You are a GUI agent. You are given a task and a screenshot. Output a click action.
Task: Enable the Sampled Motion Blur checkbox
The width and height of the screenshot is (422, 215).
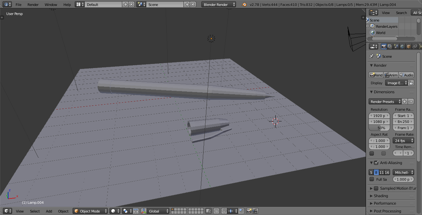tap(376, 188)
